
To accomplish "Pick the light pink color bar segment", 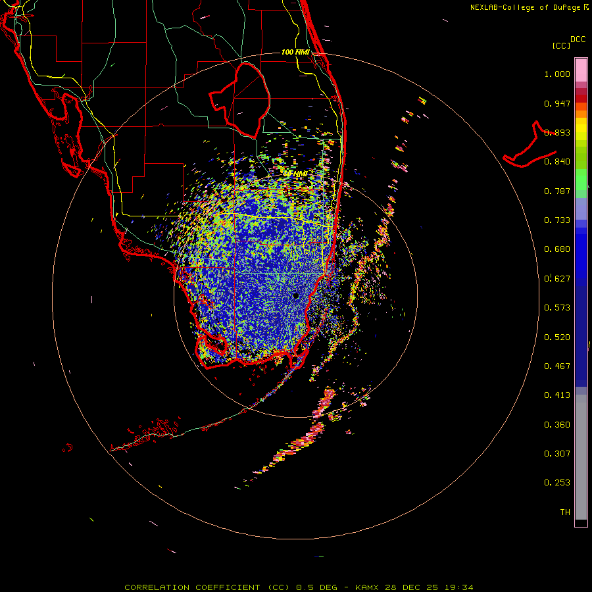I will click(x=581, y=70).
